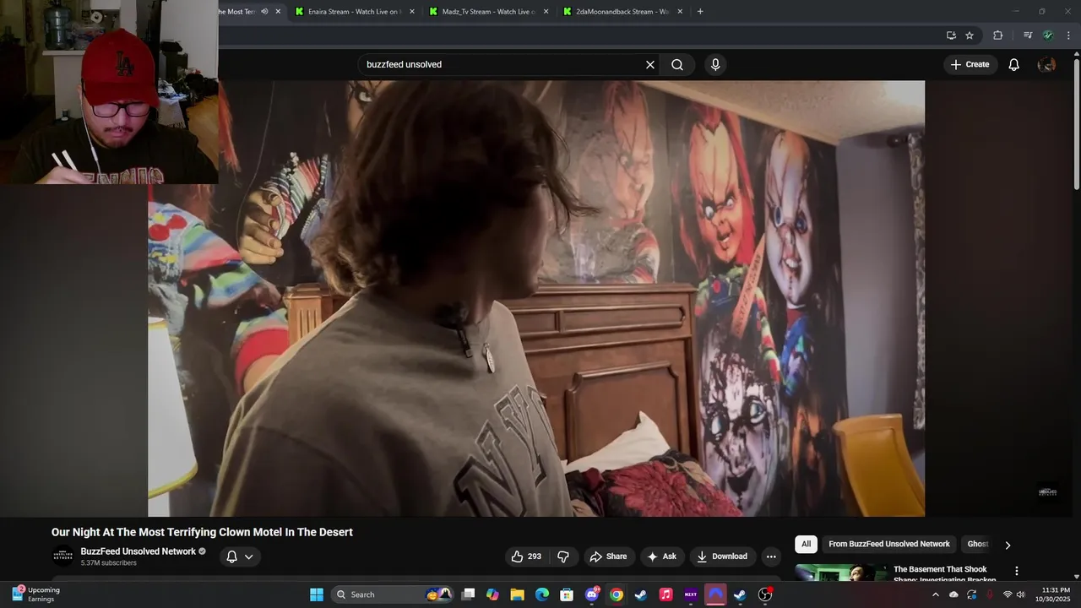Open Apple Music from the taskbar
The width and height of the screenshot is (1081, 608).
pos(665,594)
